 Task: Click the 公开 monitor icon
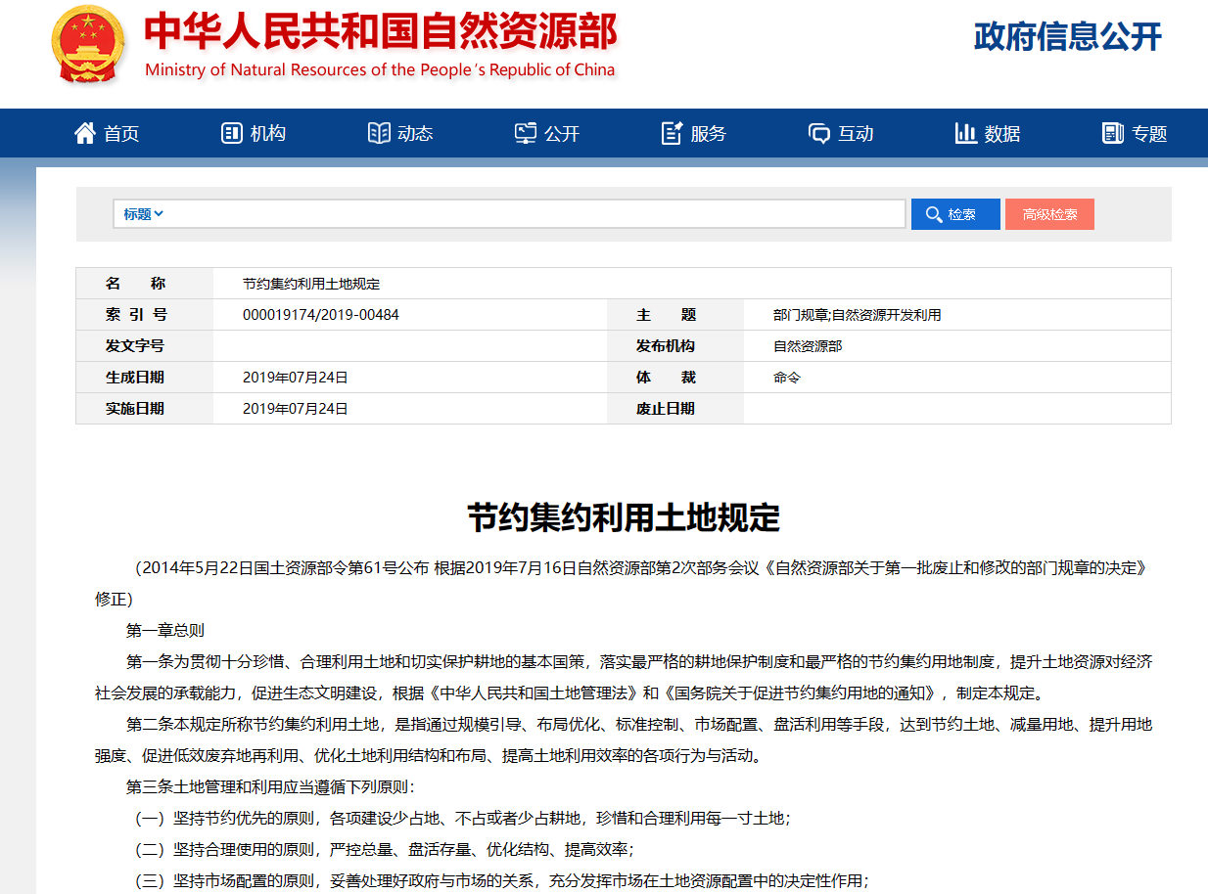click(x=526, y=133)
